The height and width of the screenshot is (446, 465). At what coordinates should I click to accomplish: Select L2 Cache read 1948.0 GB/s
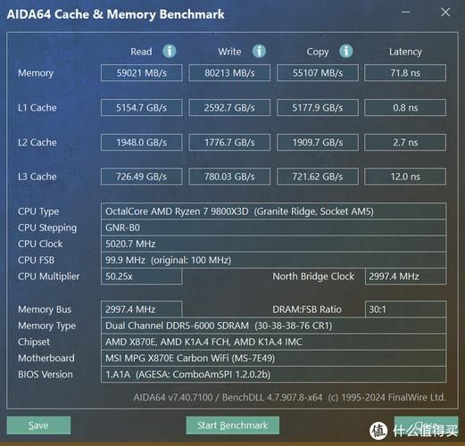point(141,142)
